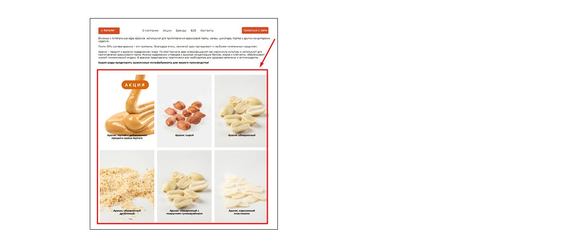The width and height of the screenshot is (565, 252).
Task: Click the orange АКЦИЯ badge
Action: tap(135, 85)
